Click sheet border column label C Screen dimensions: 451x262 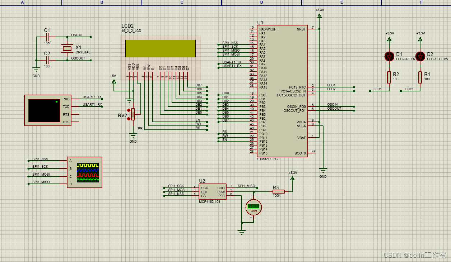tap(182, 3)
